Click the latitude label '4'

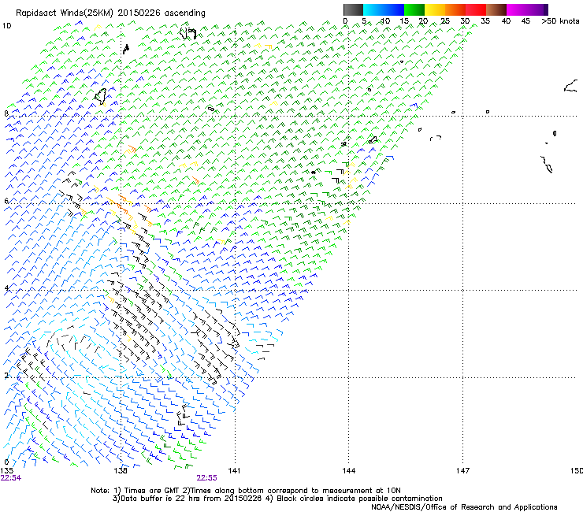tap(6, 288)
